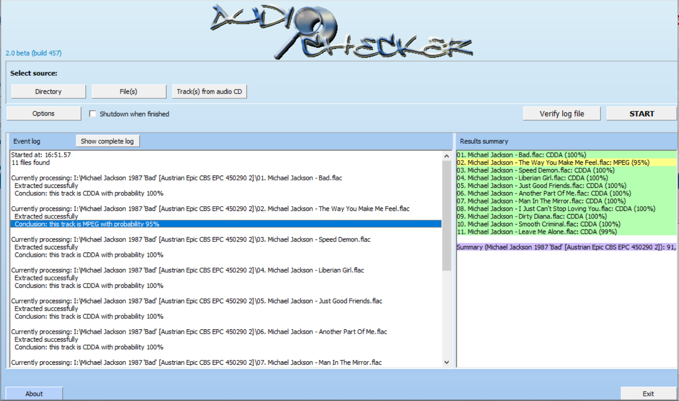
Task: Show complete log
Action: coord(107,141)
